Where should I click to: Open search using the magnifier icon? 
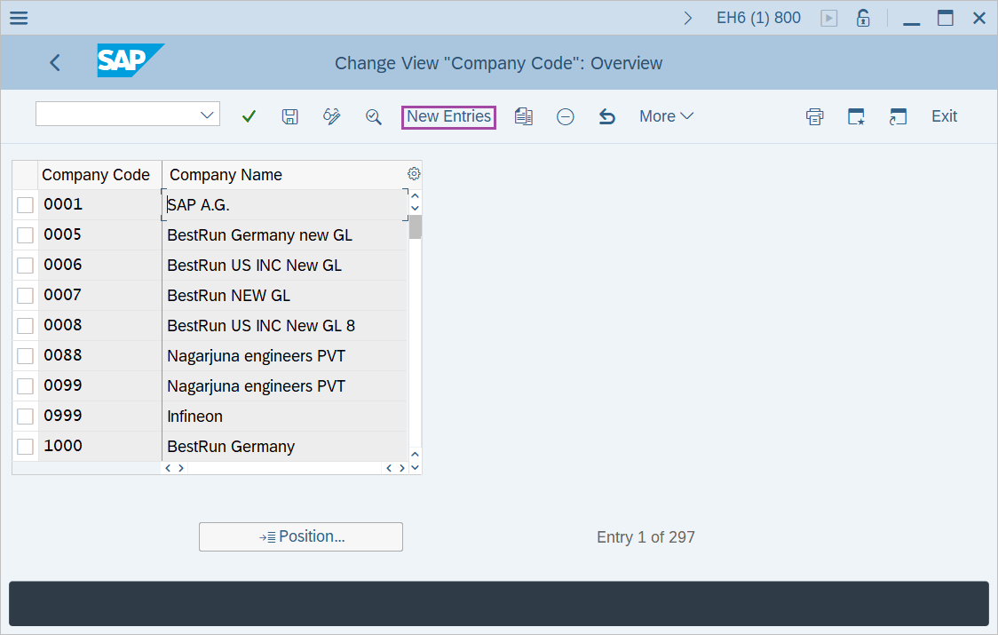pos(373,115)
